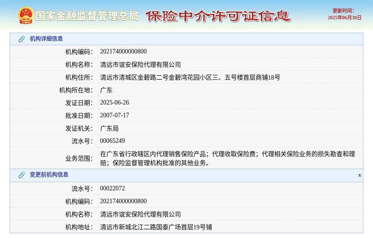Click the 保险中介许可证信息 banner heading
The height and width of the screenshot is (238, 373).
pos(218,16)
